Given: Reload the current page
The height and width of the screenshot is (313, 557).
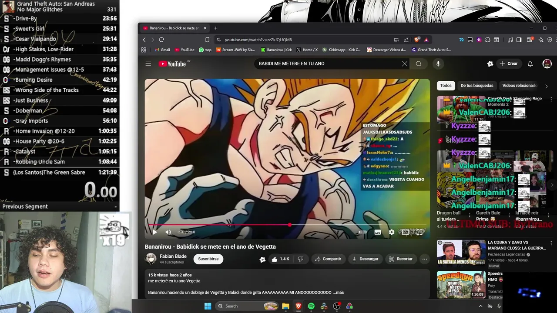Looking at the screenshot, I should coord(161,40).
